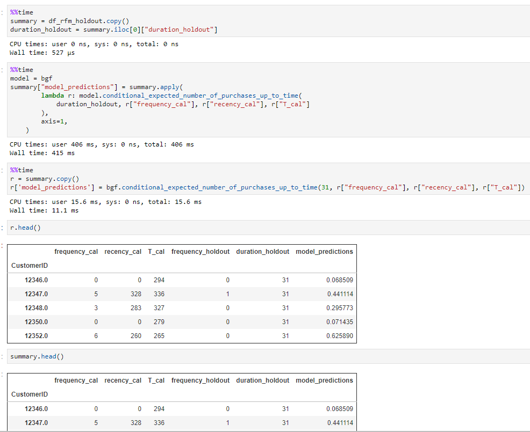Click the frequency_cal column header in r table
Screen dimensions: 530x432
pyautogui.click(x=76, y=251)
